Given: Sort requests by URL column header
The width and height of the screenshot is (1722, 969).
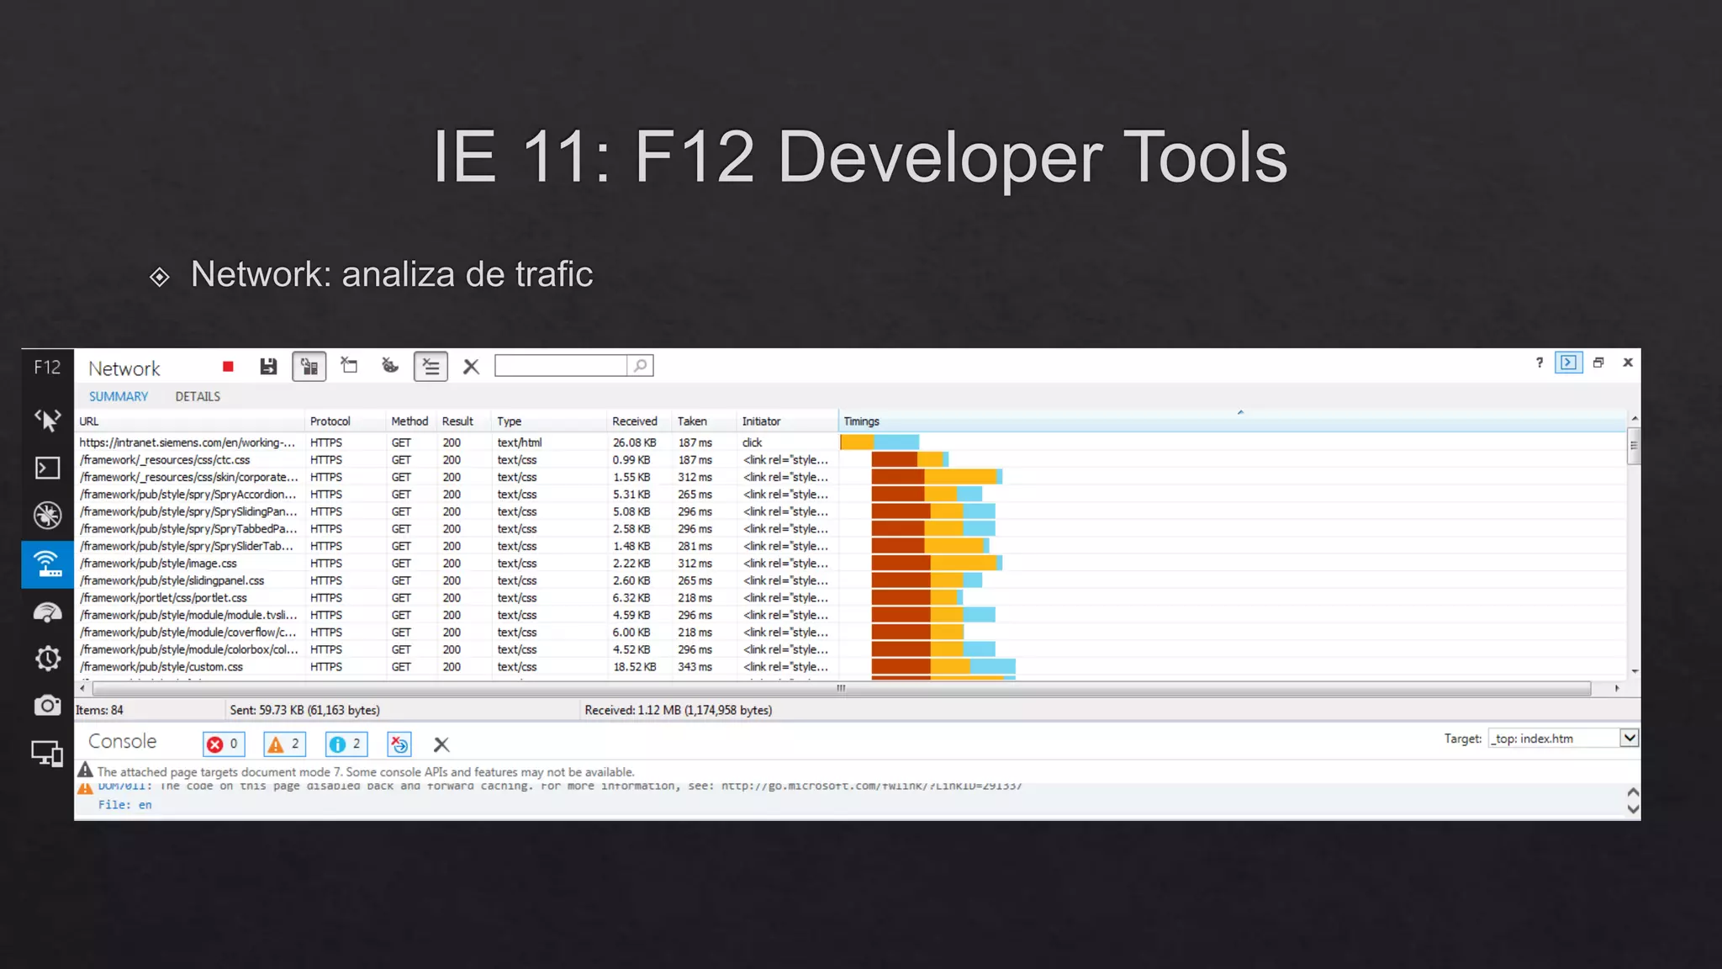Looking at the screenshot, I should pos(189,421).
